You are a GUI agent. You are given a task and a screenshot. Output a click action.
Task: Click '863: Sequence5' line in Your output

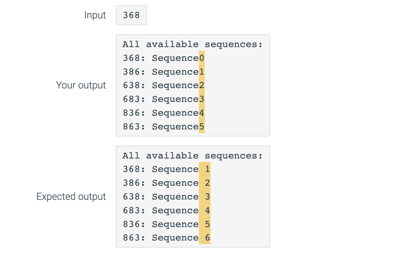(x=164, y=127)
